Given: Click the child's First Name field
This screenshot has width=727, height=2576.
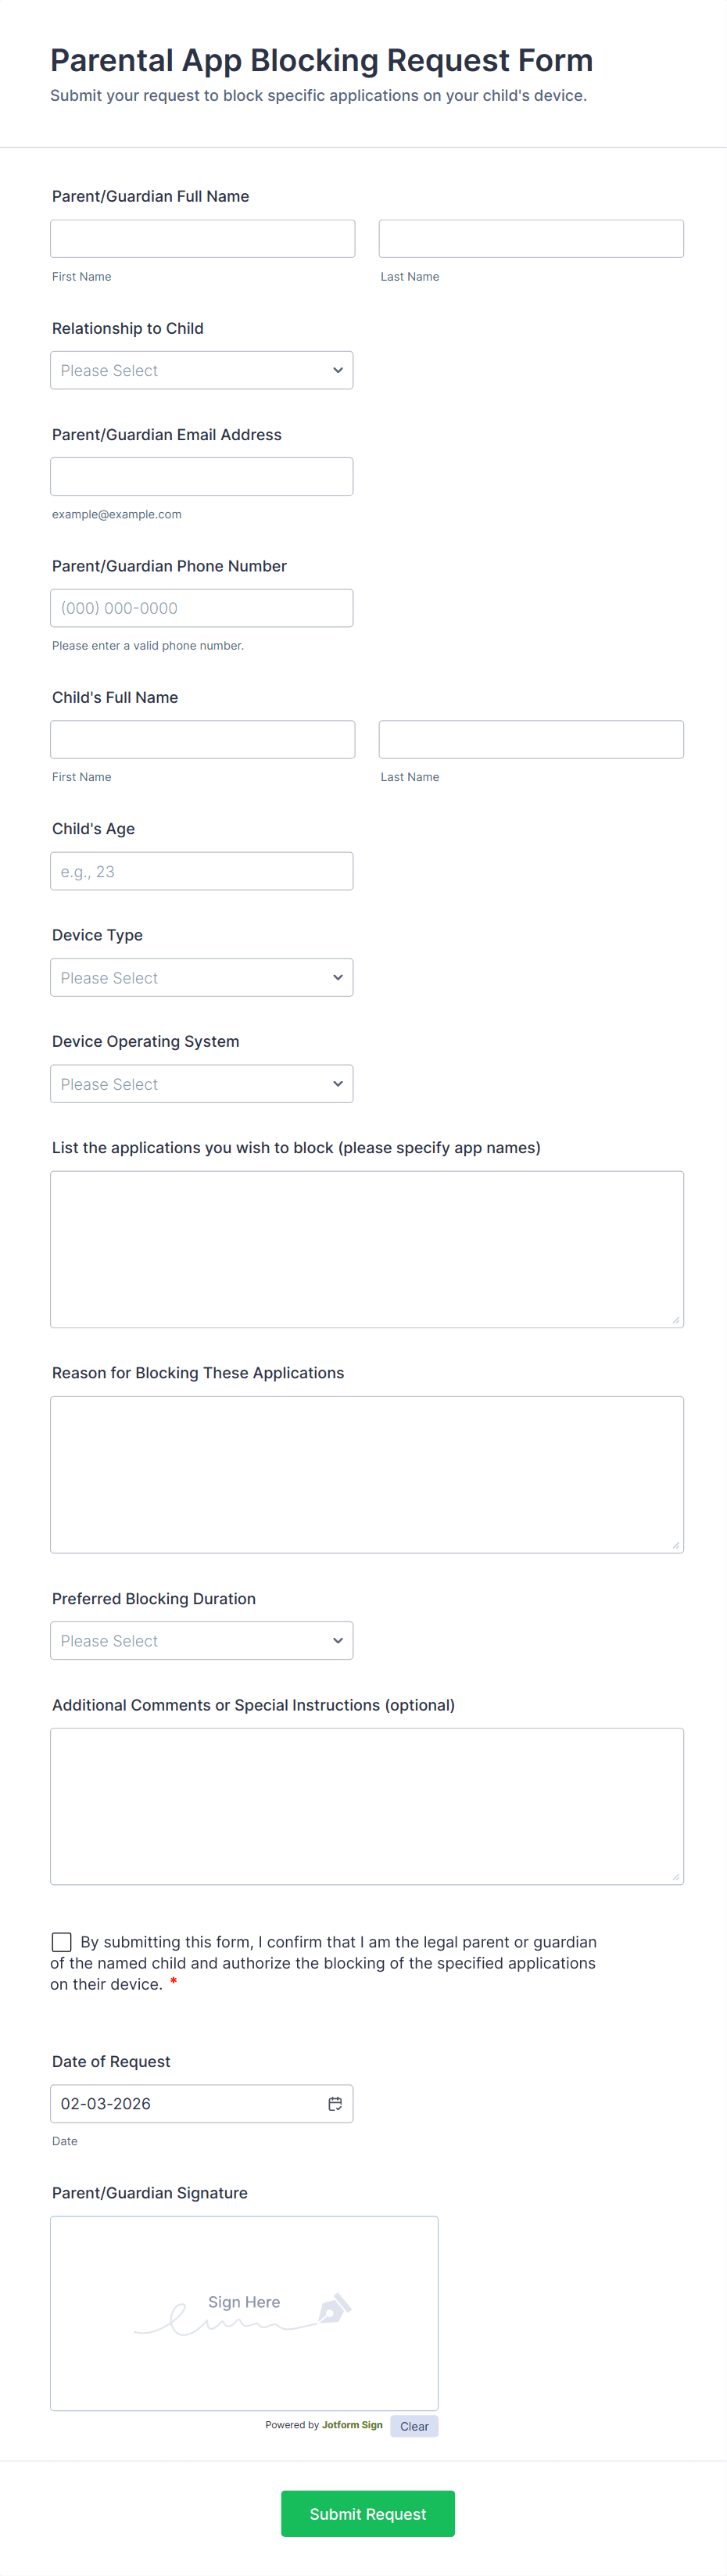Looking at the screenshot, I should coord(202,739).
